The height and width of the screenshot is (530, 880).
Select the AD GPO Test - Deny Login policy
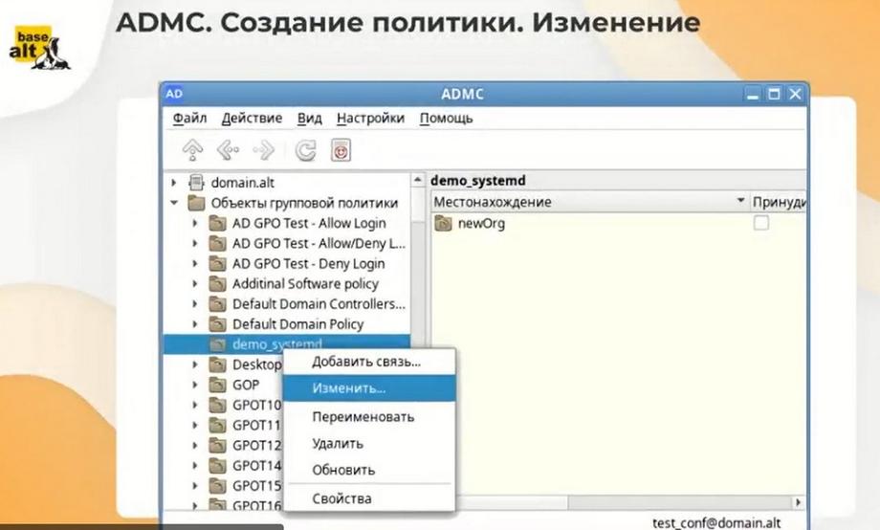(308, 263)
